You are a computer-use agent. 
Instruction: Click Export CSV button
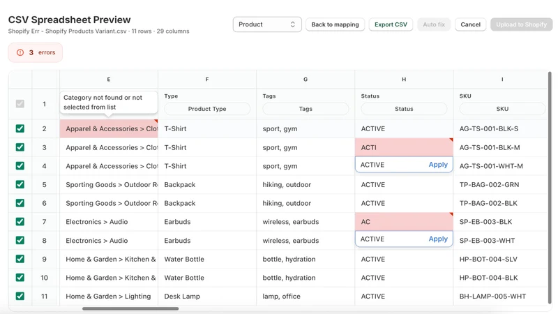pos(391,24)
